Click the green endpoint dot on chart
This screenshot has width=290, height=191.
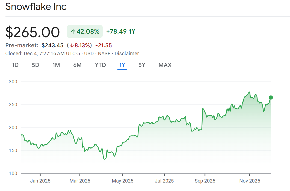(x=271, y=98)
